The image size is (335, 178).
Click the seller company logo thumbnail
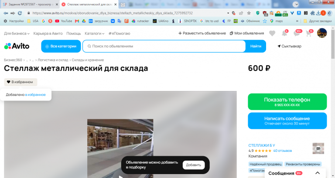(x=318, y=148)
